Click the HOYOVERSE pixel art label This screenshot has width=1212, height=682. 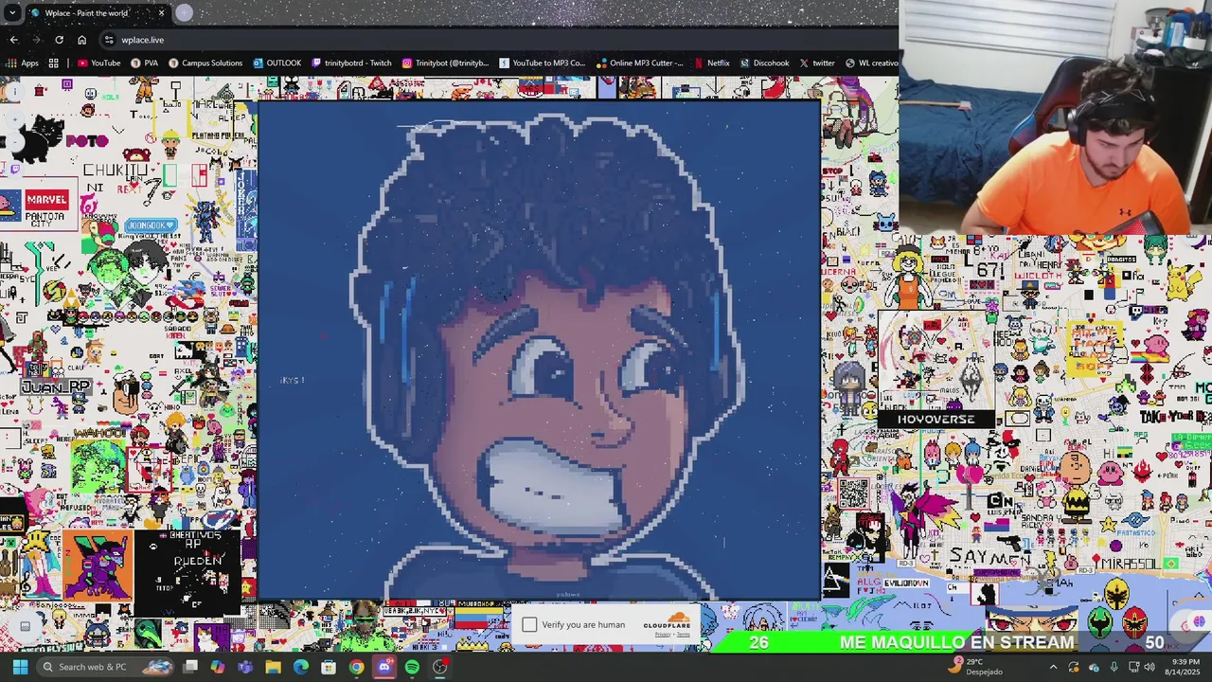[936, 419]
